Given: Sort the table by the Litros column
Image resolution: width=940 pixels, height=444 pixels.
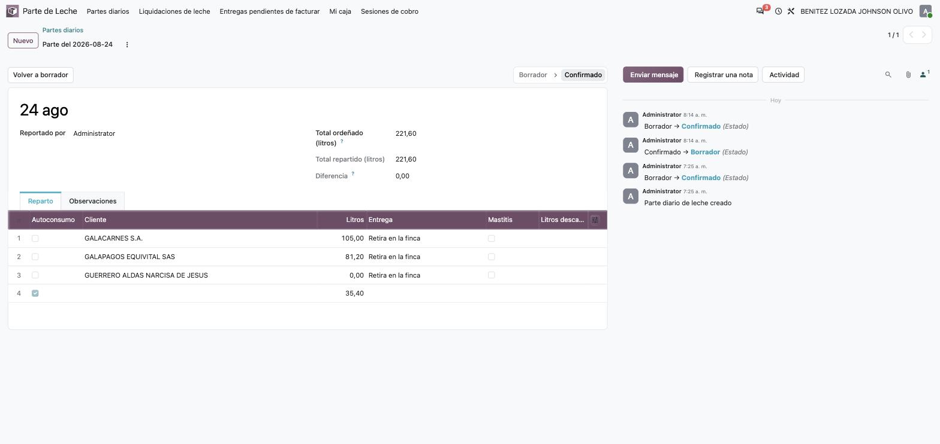Looking at the screenshot, I should click(342, 220).
